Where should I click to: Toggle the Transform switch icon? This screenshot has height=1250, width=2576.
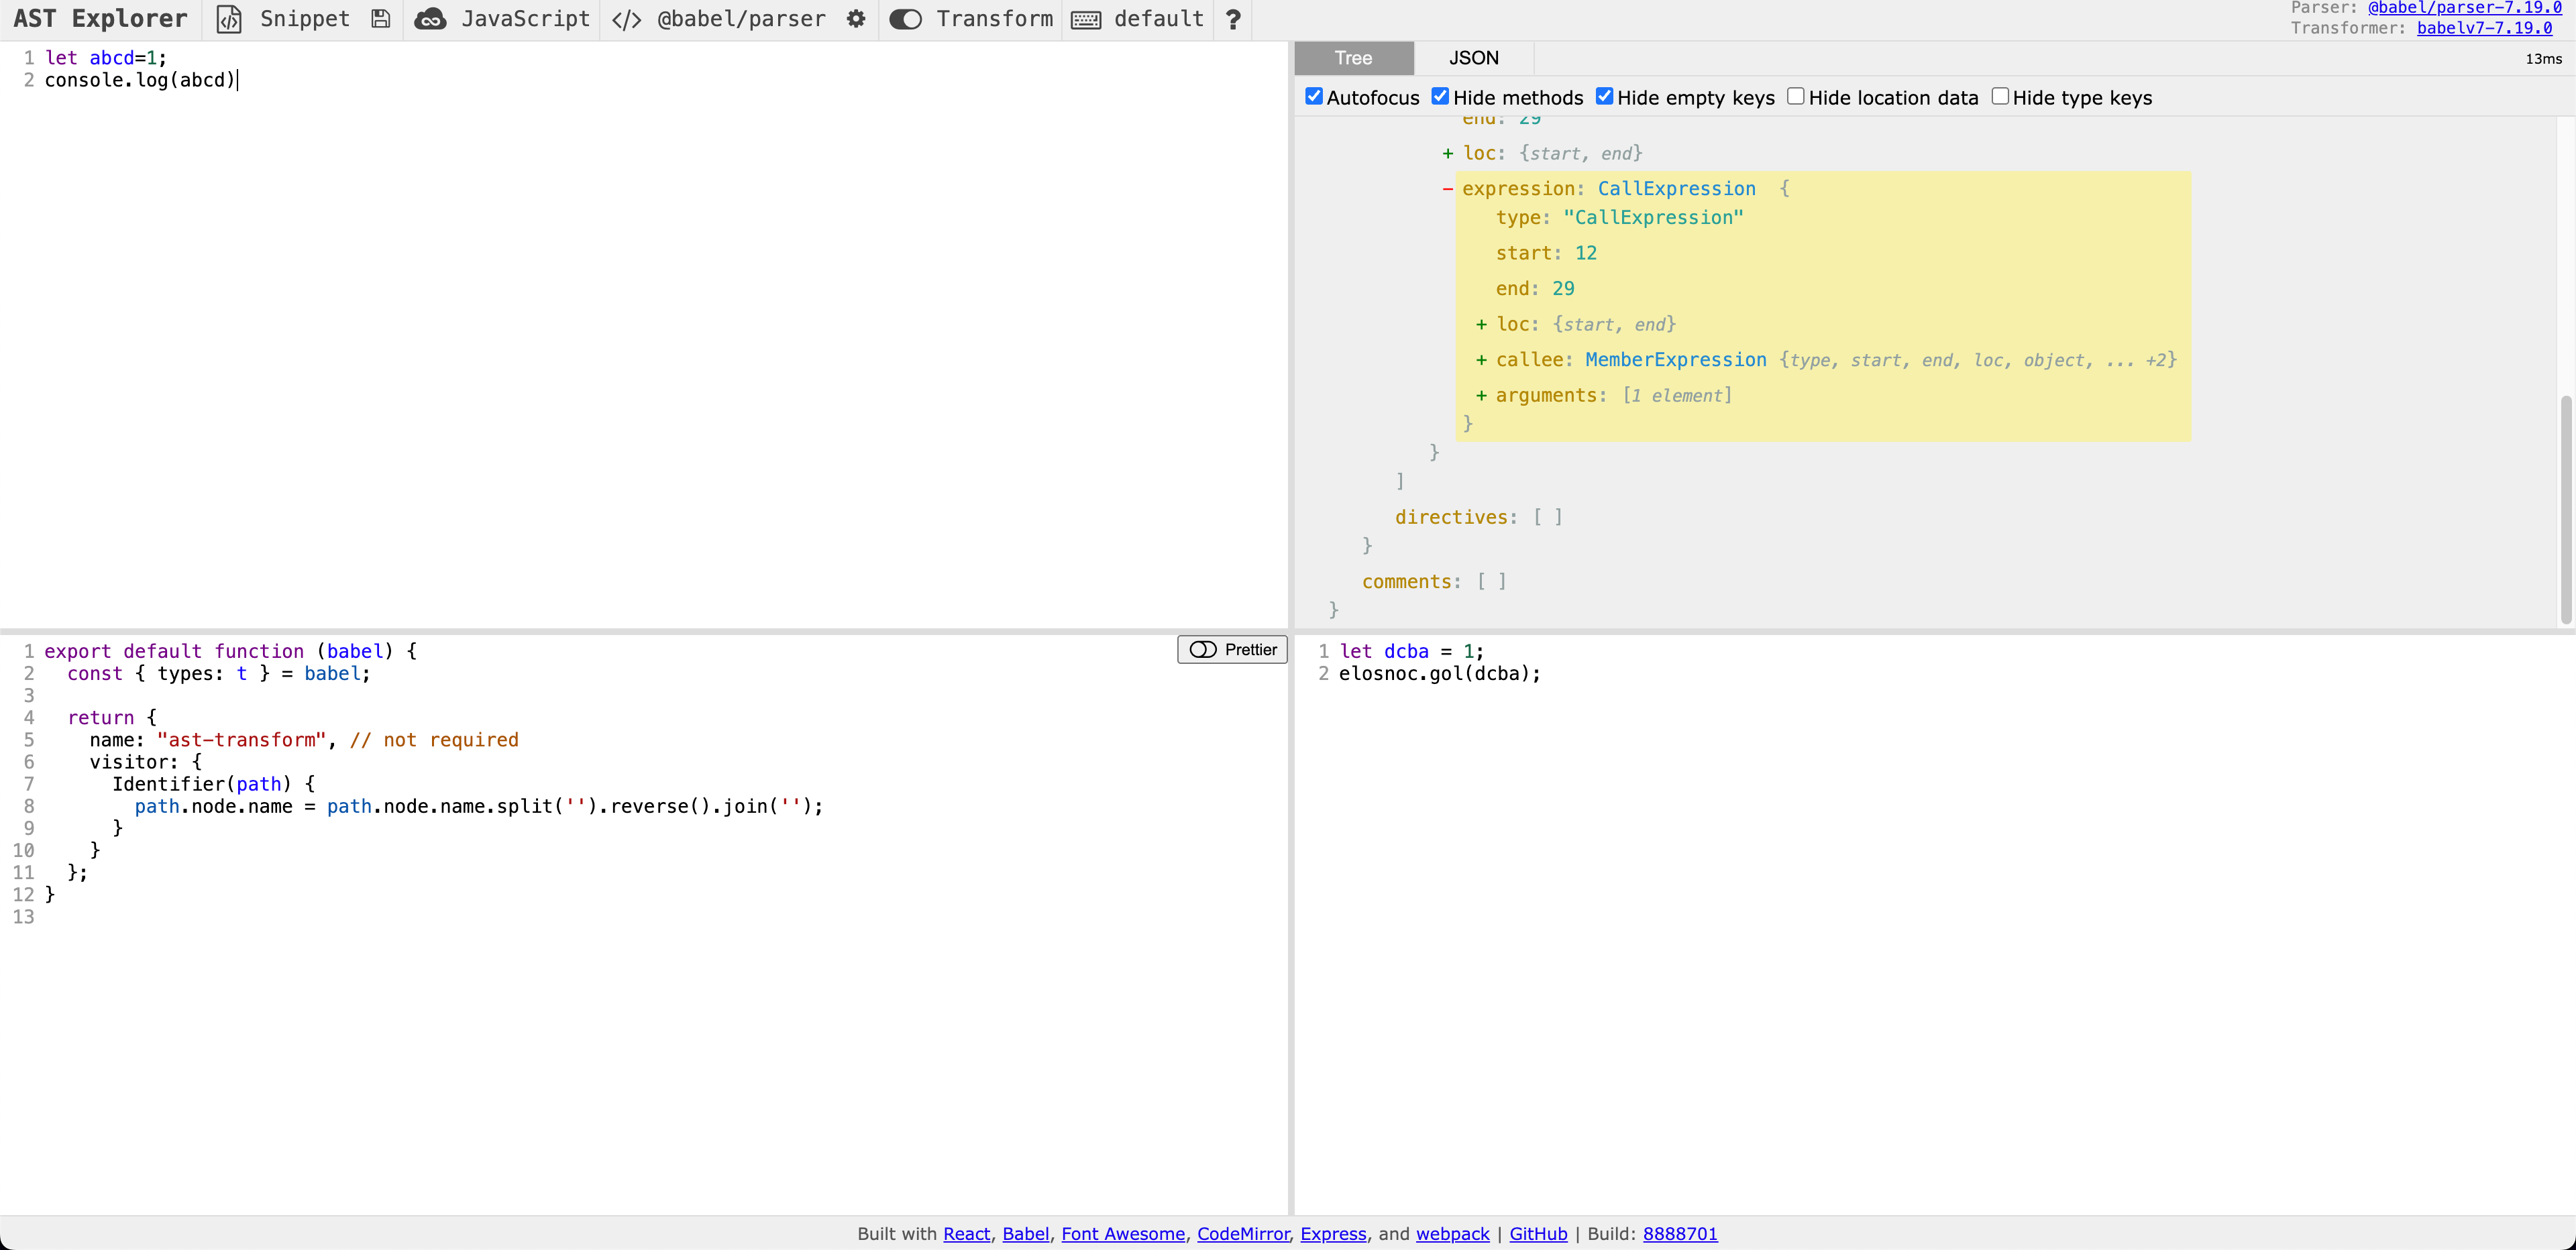[x=905, y=19]
